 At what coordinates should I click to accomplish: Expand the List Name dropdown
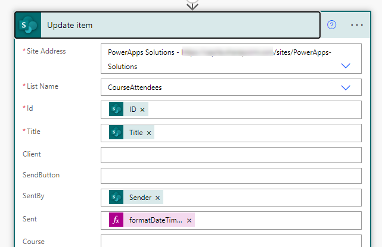coord(346,87)
